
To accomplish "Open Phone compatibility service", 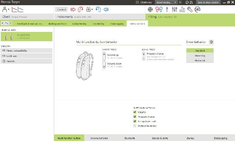I will 26,50.
